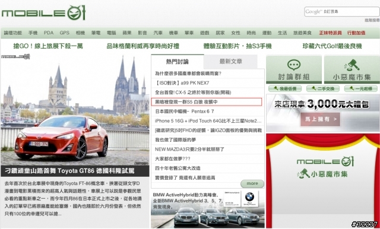This screenshot has height=229, width=380.
Task: Open the 運動 category
Action: (x=267, y=33)
